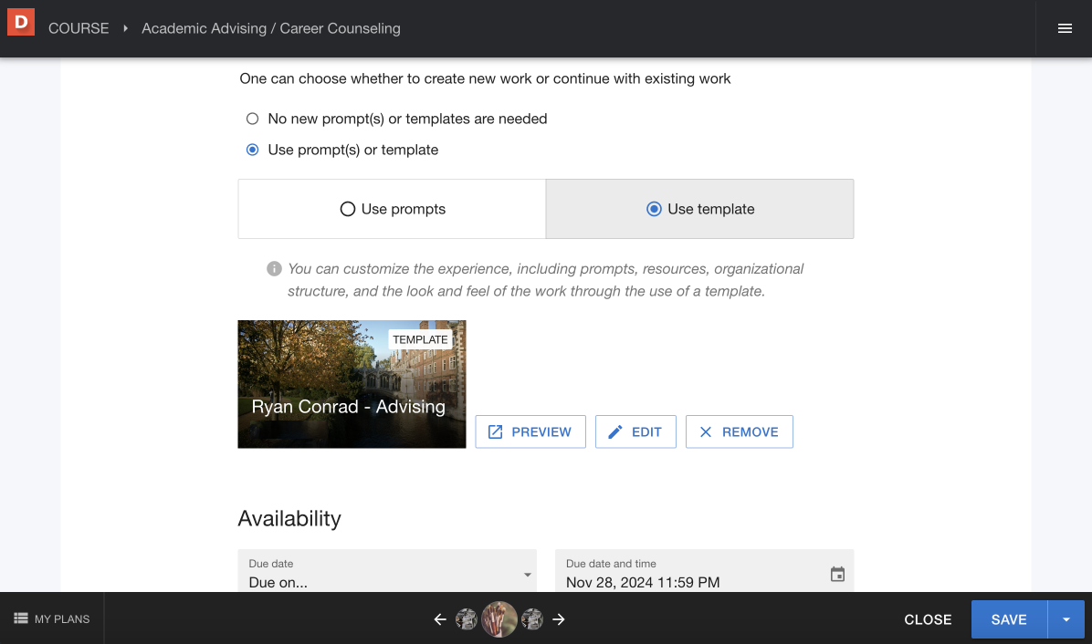Expand the Due date dropdown
Screen dimensions: 1092x644
(387, 571)
